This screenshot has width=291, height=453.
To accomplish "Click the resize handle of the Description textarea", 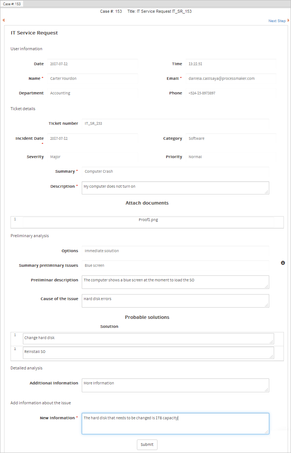I will click(x=267, y=192).
